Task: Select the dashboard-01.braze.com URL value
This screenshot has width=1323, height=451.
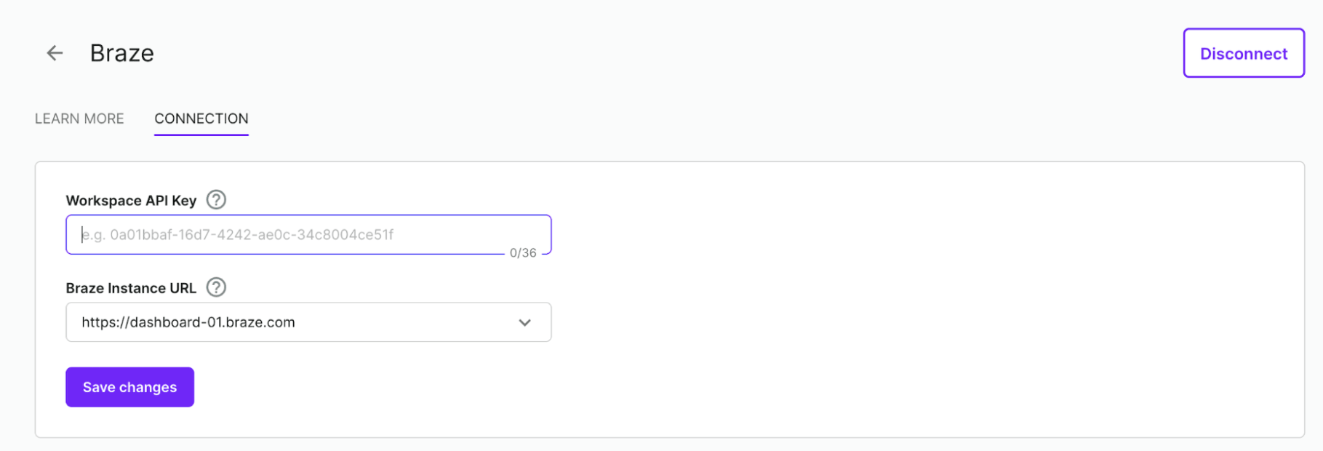Action: click(188, 322)
